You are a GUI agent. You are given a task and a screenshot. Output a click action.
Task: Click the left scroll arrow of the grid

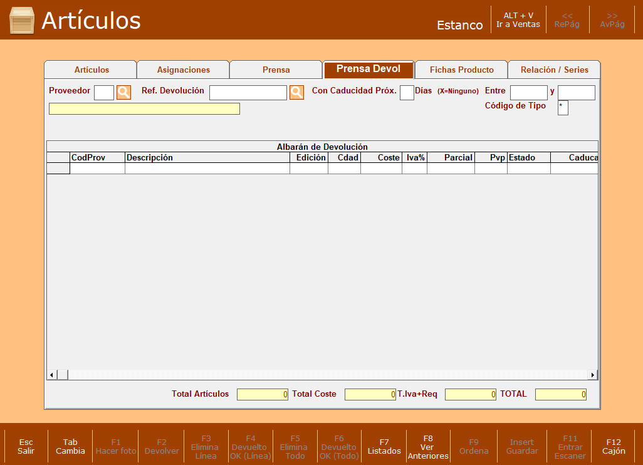tap(51, 375)
